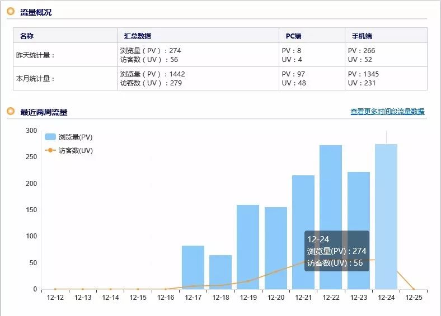
Task: Click the 浏览量（PV）：274 value
Action: (151, 50)
